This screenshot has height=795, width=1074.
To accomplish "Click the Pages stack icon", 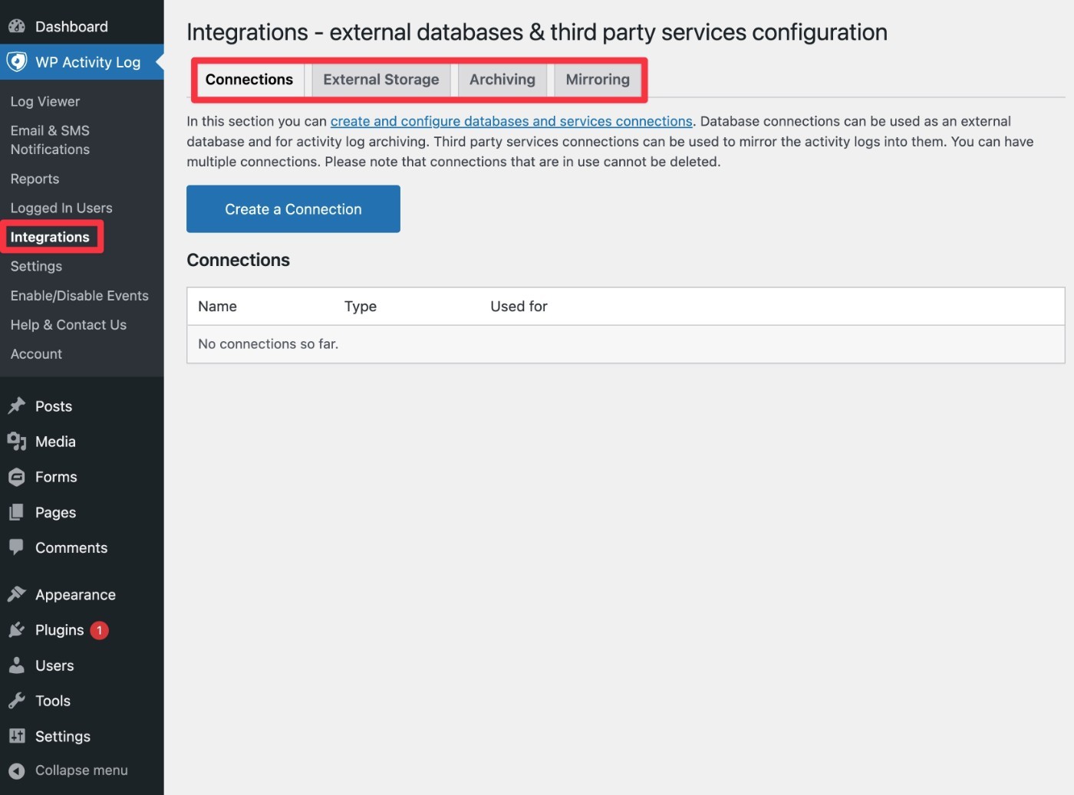I will [x=17, y=512].
